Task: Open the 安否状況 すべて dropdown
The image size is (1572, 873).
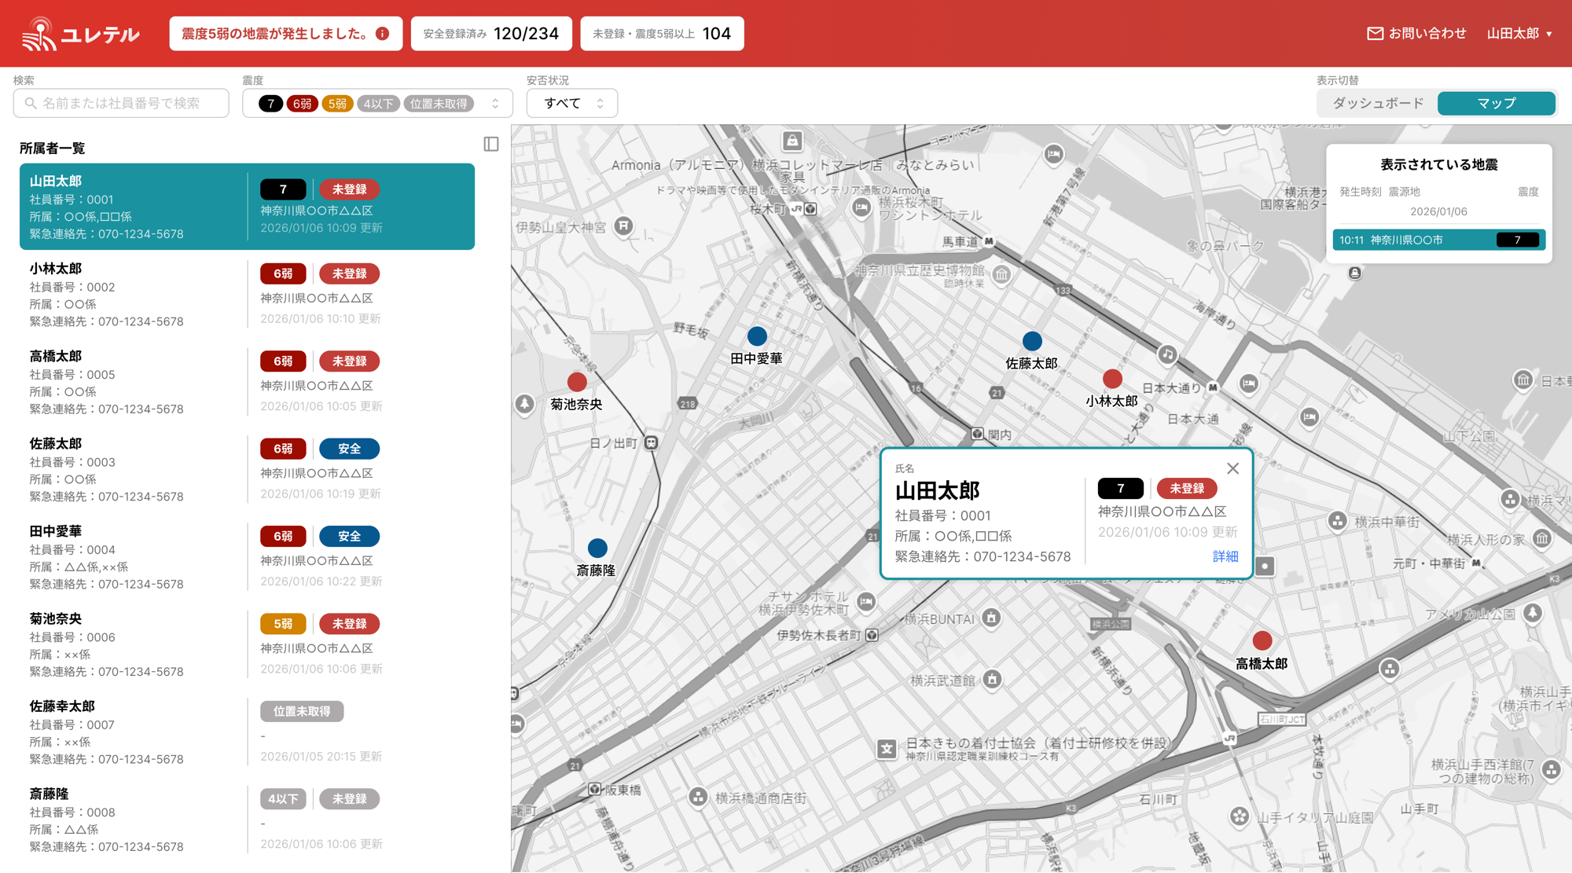Action: (x=572, y=104)
